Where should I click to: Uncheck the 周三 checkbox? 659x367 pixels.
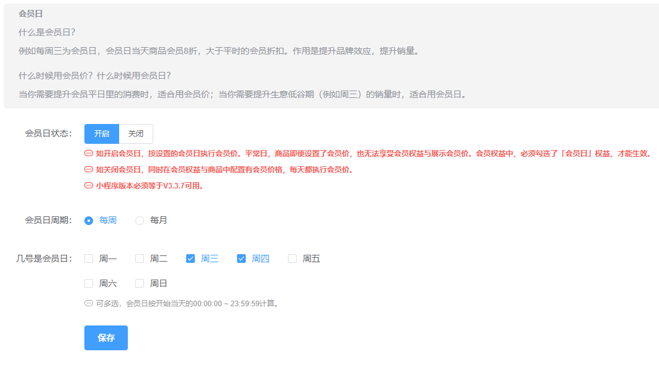click(x=191, y=259)
